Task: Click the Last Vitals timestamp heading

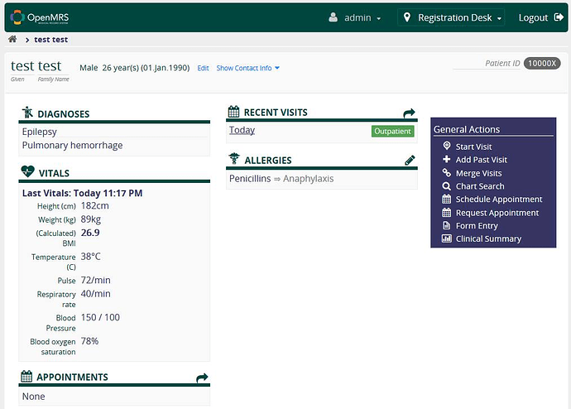Action: click(x=82, y=193)
